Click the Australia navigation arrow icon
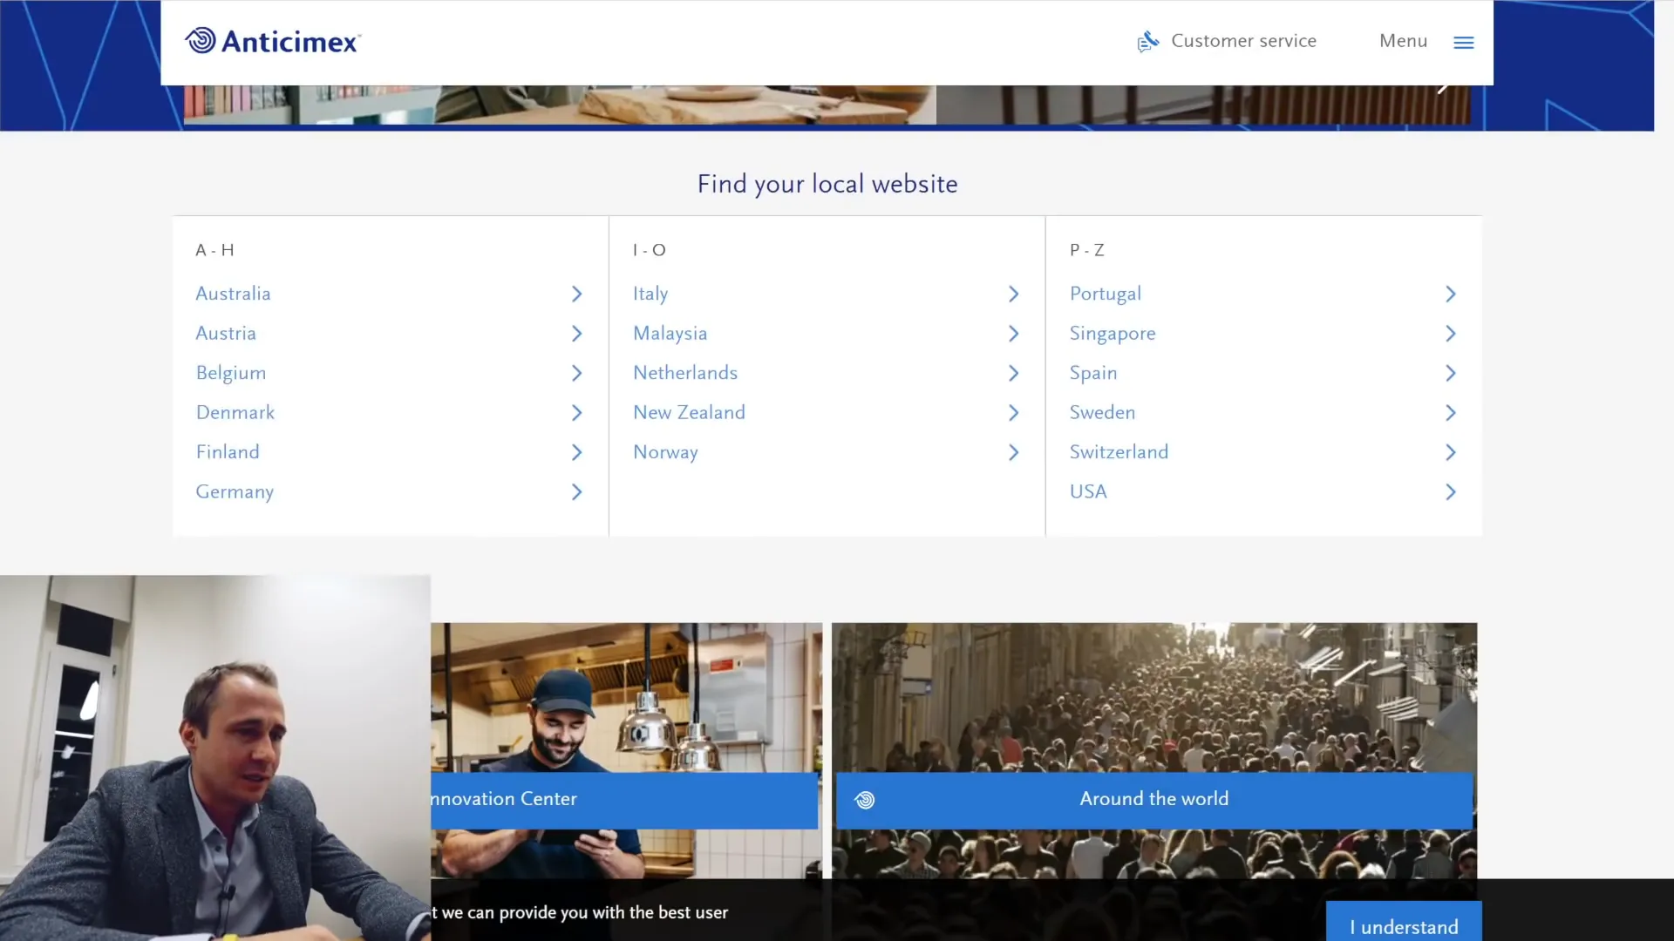The width and height of the screenshot is (1674, 941). [x=576, y=294]
